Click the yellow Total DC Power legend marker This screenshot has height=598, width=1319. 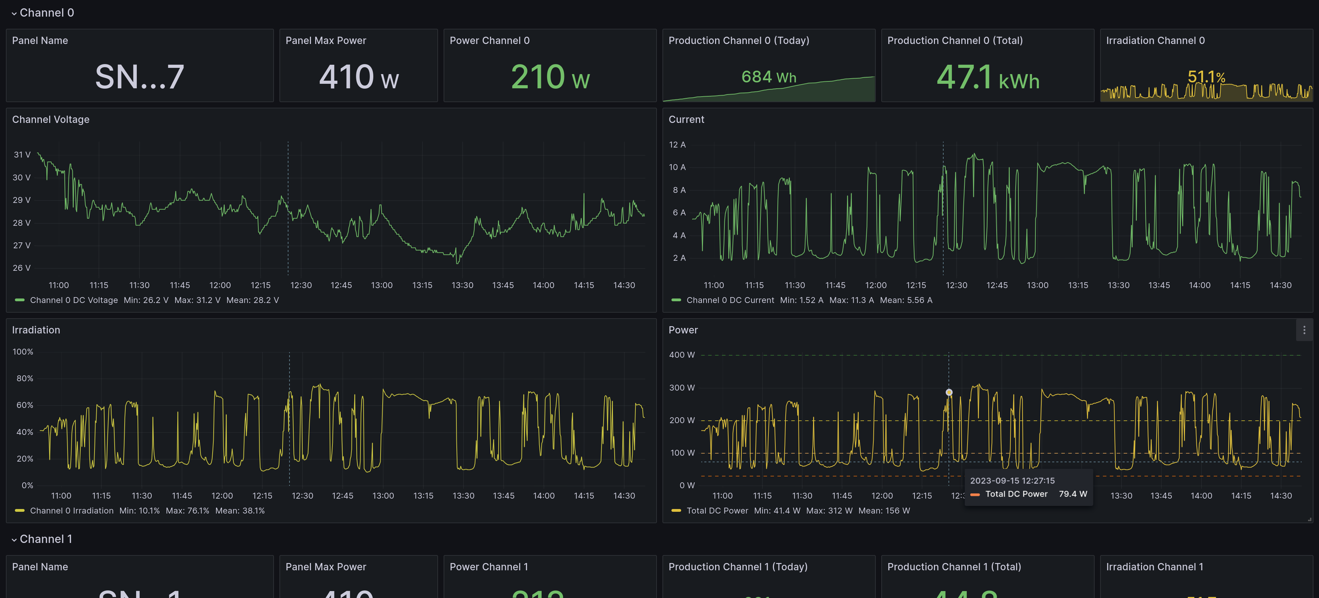pyautogui.click(x=676, y=510)
